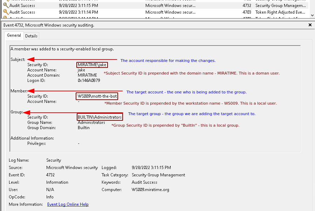
Task: Click the Logged value 9/28/2022 3:11:15 PM
Action: [151, 168]
